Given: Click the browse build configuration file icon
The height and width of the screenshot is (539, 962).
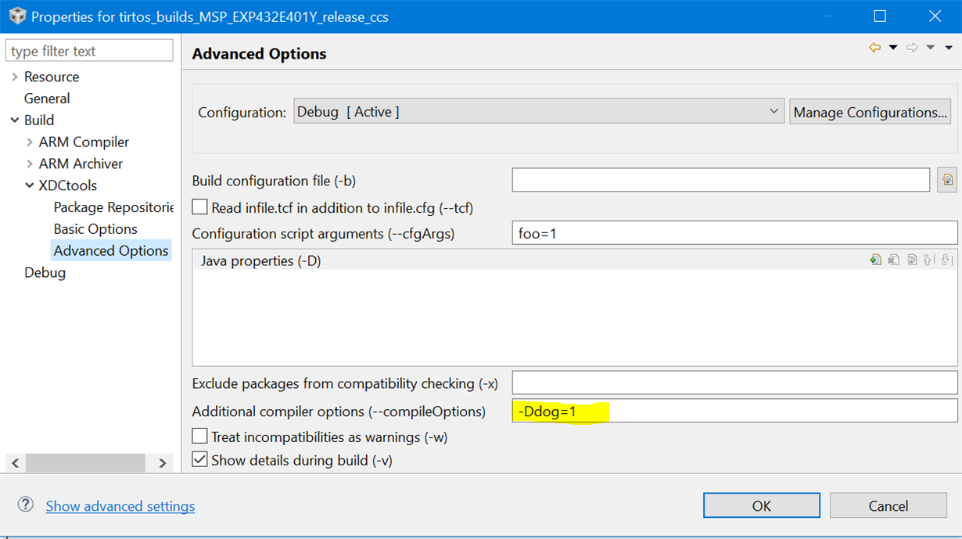Looking at the screenshot, I should (947, 180).
